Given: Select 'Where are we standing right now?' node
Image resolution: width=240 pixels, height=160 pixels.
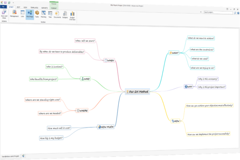Looking at the screenshot, I should pos(43,100).
